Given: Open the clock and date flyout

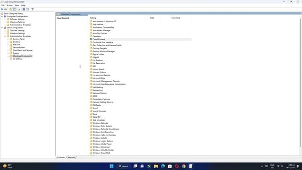Looking at the screenshot, I should 291,166.
